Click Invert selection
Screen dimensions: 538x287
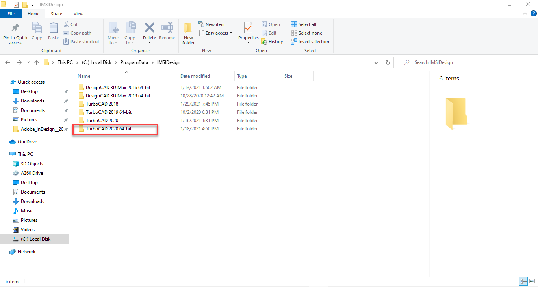[310, 42]
